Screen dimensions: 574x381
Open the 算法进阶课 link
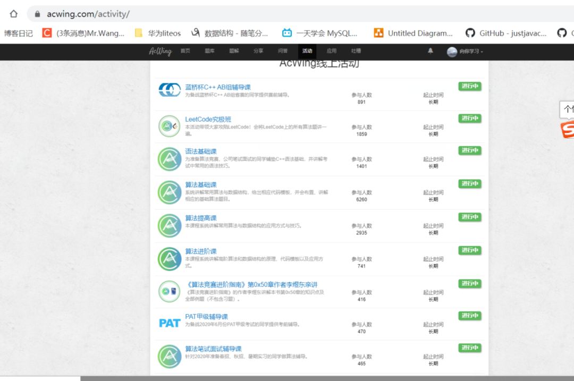pos(200,251)
